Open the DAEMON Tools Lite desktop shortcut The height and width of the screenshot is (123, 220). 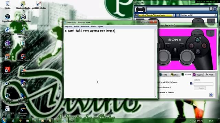(8, 32)
